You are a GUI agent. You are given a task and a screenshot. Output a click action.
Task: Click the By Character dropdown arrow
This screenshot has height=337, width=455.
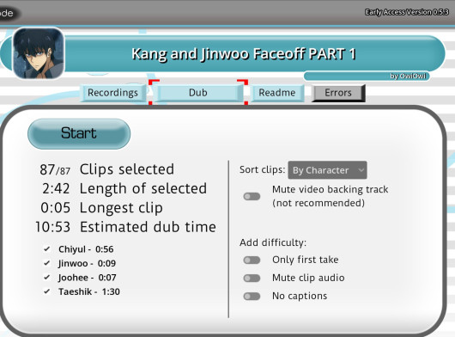coord(361,170)
